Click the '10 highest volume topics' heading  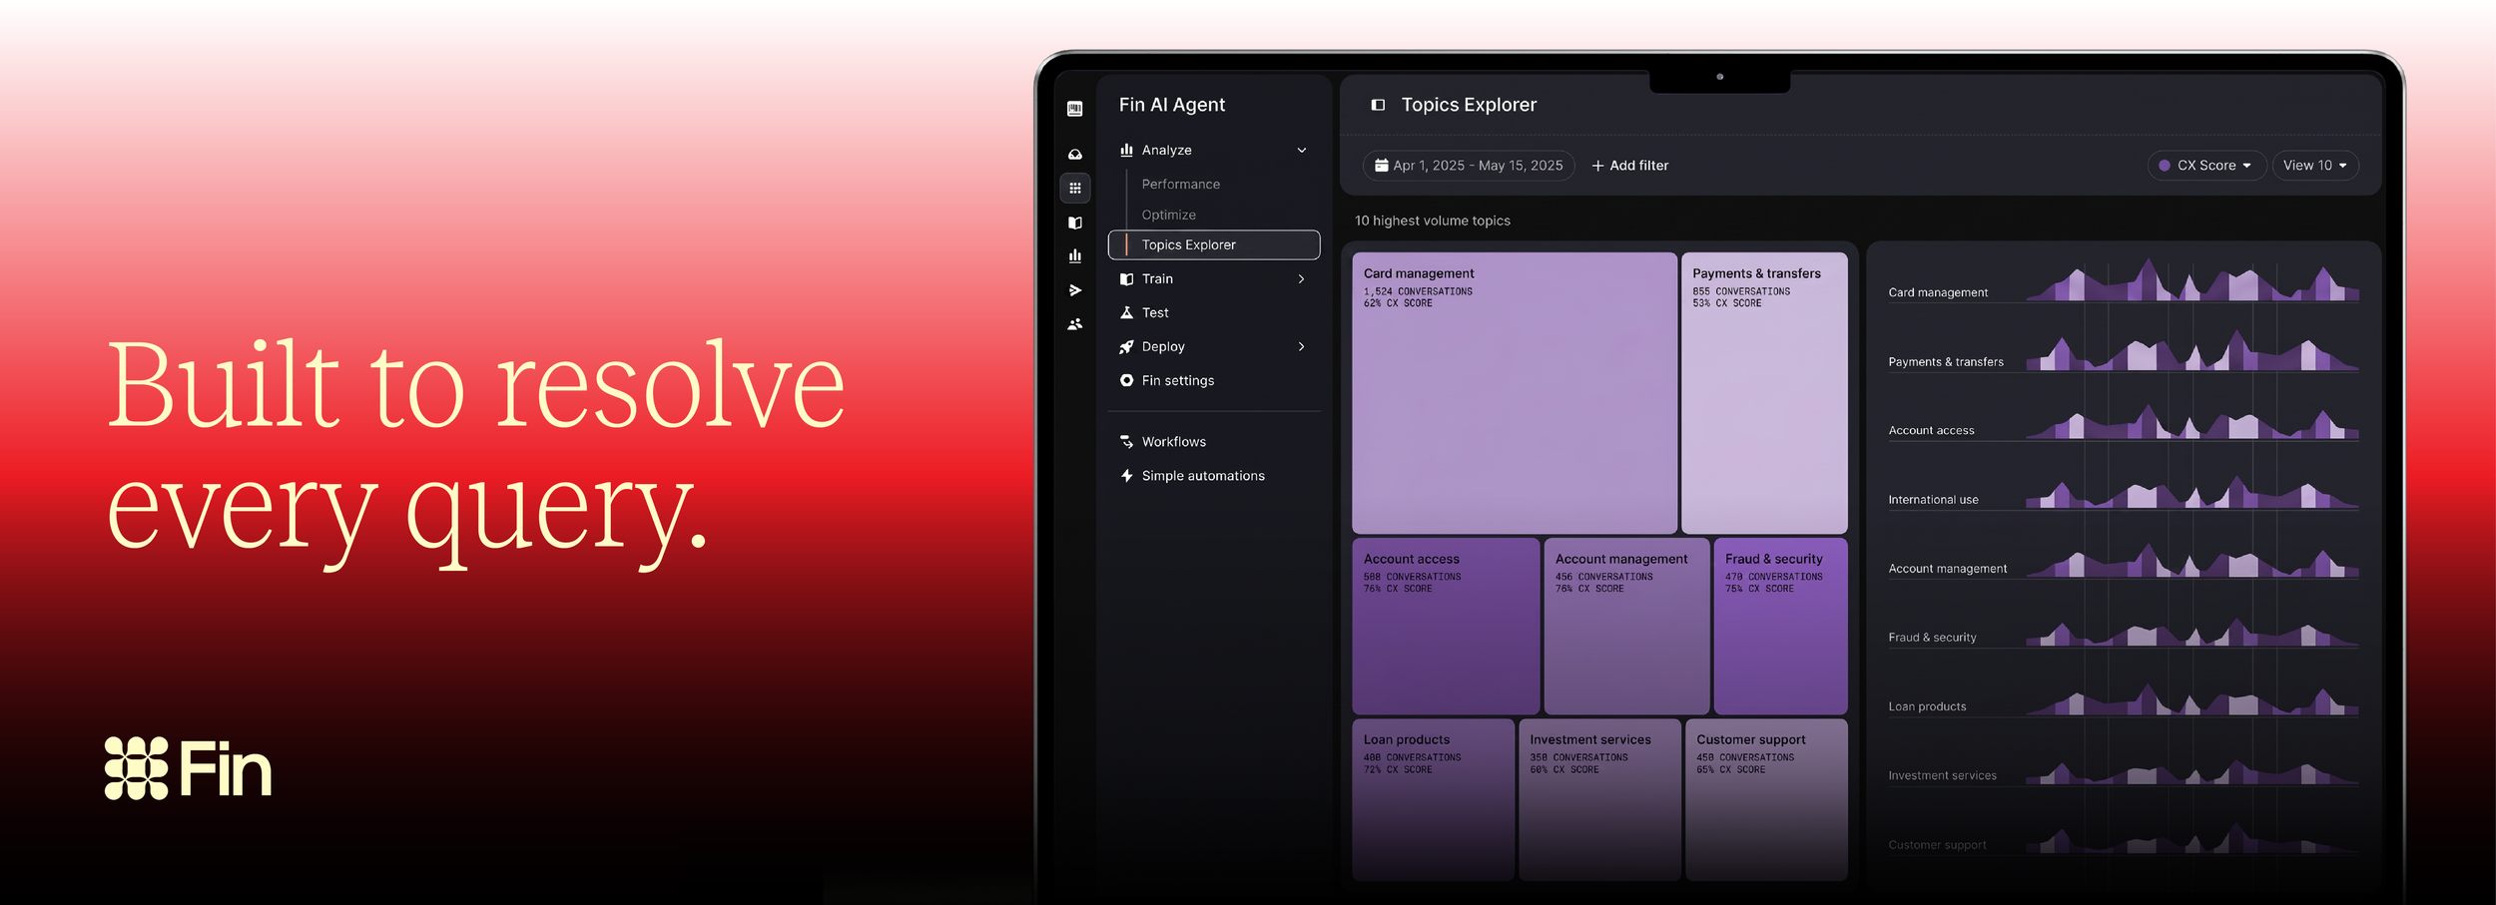[1432, 221]
